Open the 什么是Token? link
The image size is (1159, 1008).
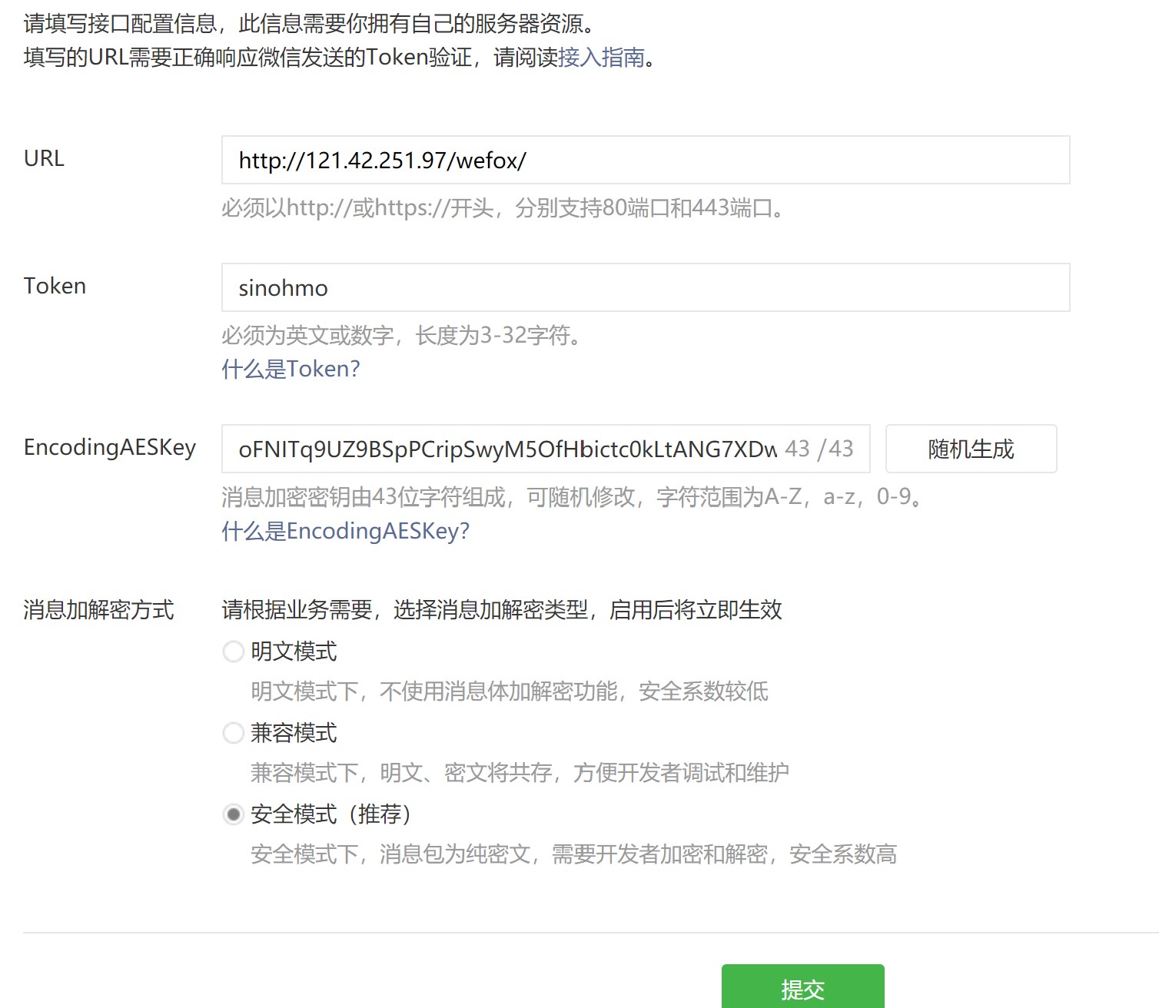point(291,370)
